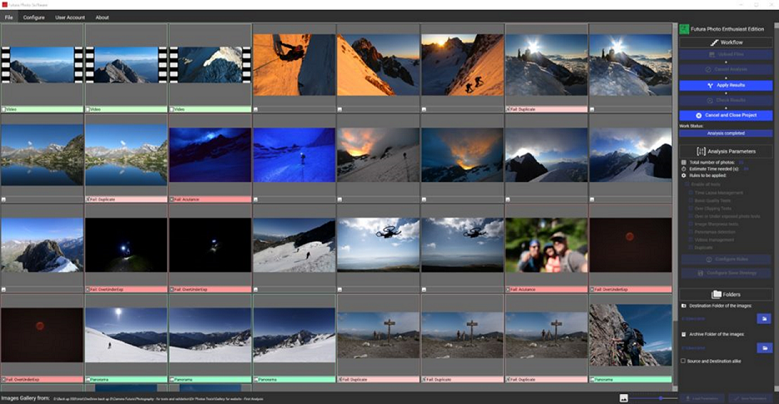
Task: Select the two silhouetted climbers sunset thumbnail
Action: (x=462, y=65)
